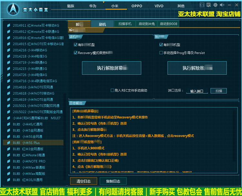Viewport: 242px width, 196px height.
Task: Click 执行解除屏幕锁 button
Action: 112,68
